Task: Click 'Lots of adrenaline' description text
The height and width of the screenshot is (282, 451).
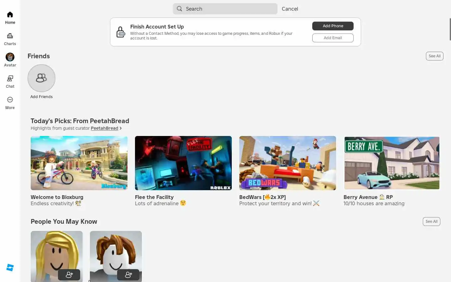Action: 160,203
